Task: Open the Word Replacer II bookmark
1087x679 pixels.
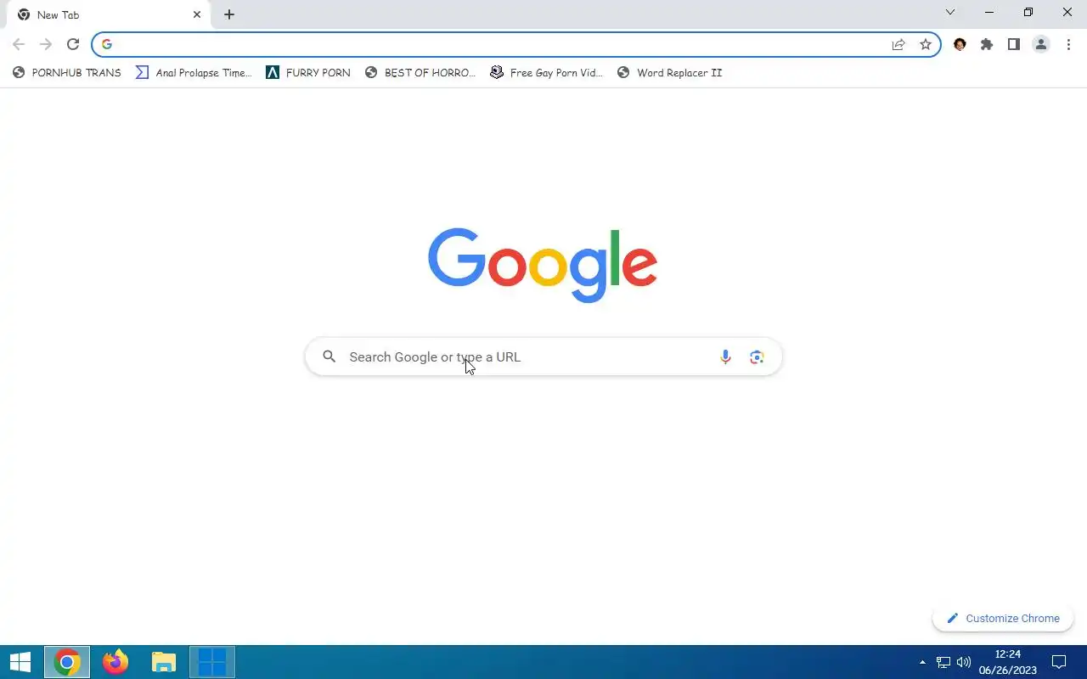Action: 669,72
